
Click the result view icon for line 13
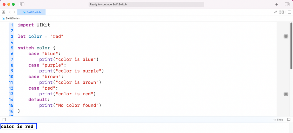(286, 94)
